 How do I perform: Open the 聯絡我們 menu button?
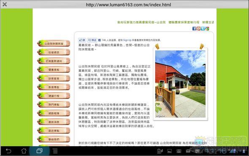[54, 140]
